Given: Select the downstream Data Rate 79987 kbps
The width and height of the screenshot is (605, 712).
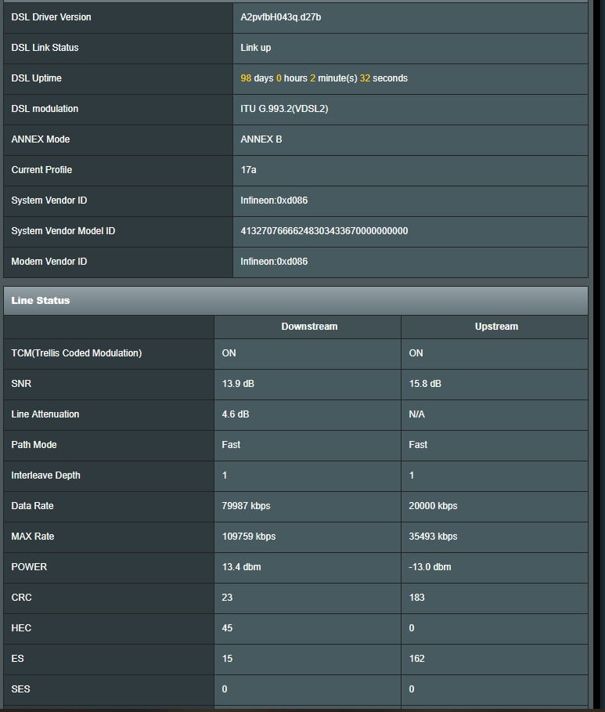Looking at the screenshot, I should (246, 506).
